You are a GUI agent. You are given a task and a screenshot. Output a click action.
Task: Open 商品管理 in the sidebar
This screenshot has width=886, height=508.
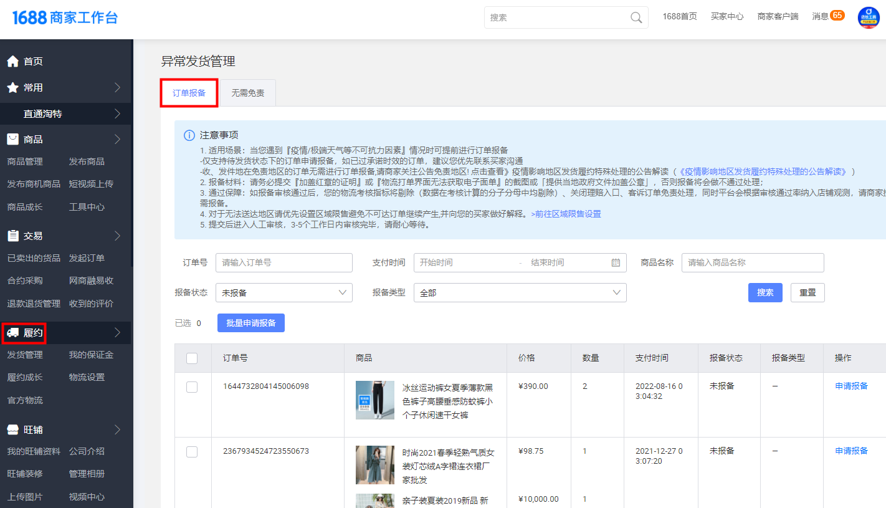click(25, 161)
